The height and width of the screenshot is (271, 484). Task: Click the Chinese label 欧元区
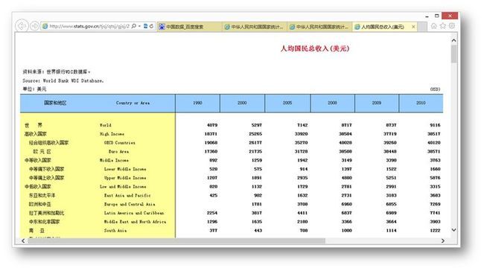click(42, 152)
